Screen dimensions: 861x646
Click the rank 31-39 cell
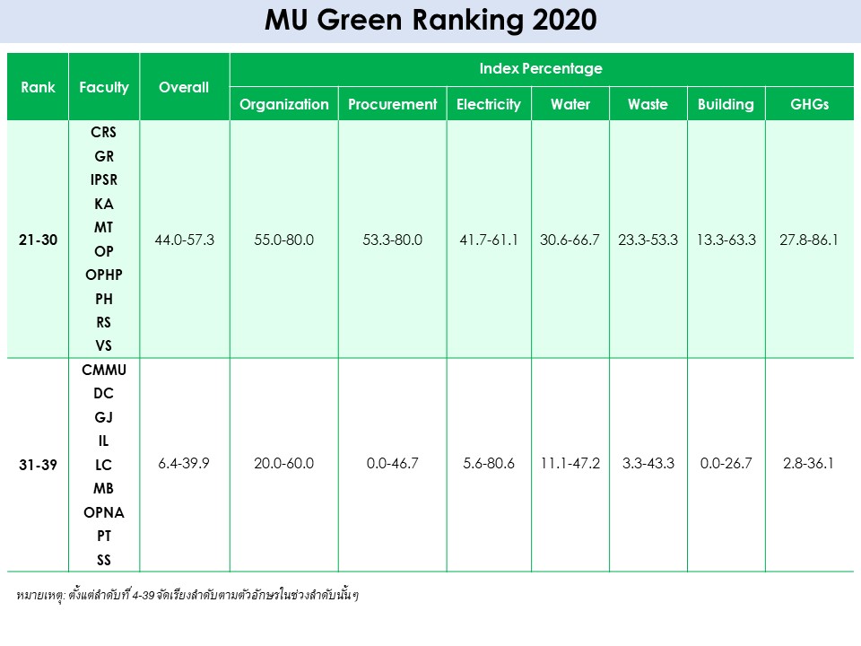[x=38, y=465]
